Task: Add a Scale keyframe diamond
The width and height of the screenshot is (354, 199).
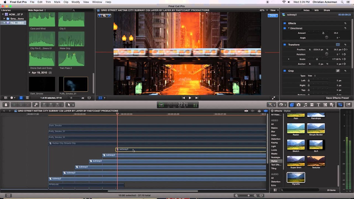Action: coord(345,59)
